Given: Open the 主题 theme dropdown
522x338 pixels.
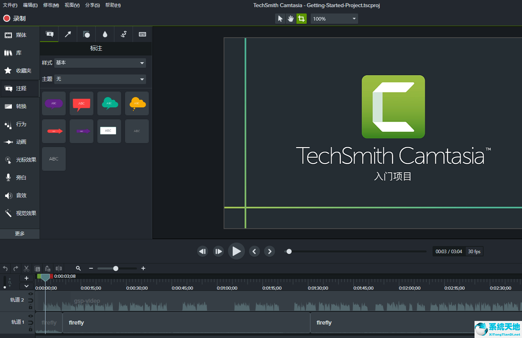Looking at the screenshot, I should click(100, 79).
